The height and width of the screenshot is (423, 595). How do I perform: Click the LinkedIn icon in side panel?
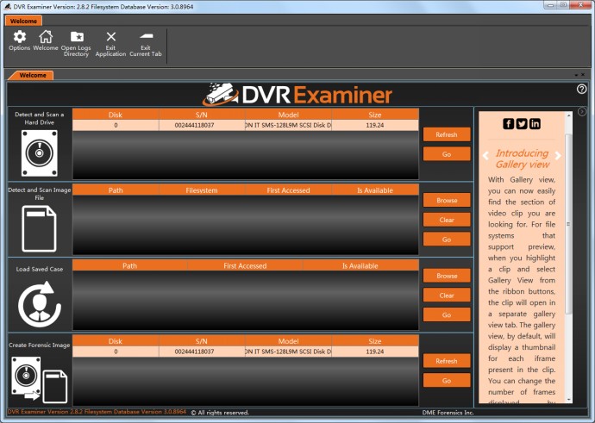pos(535,123)
